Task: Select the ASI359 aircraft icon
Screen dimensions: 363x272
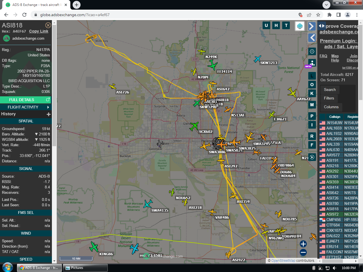Action: coord(233,196)
